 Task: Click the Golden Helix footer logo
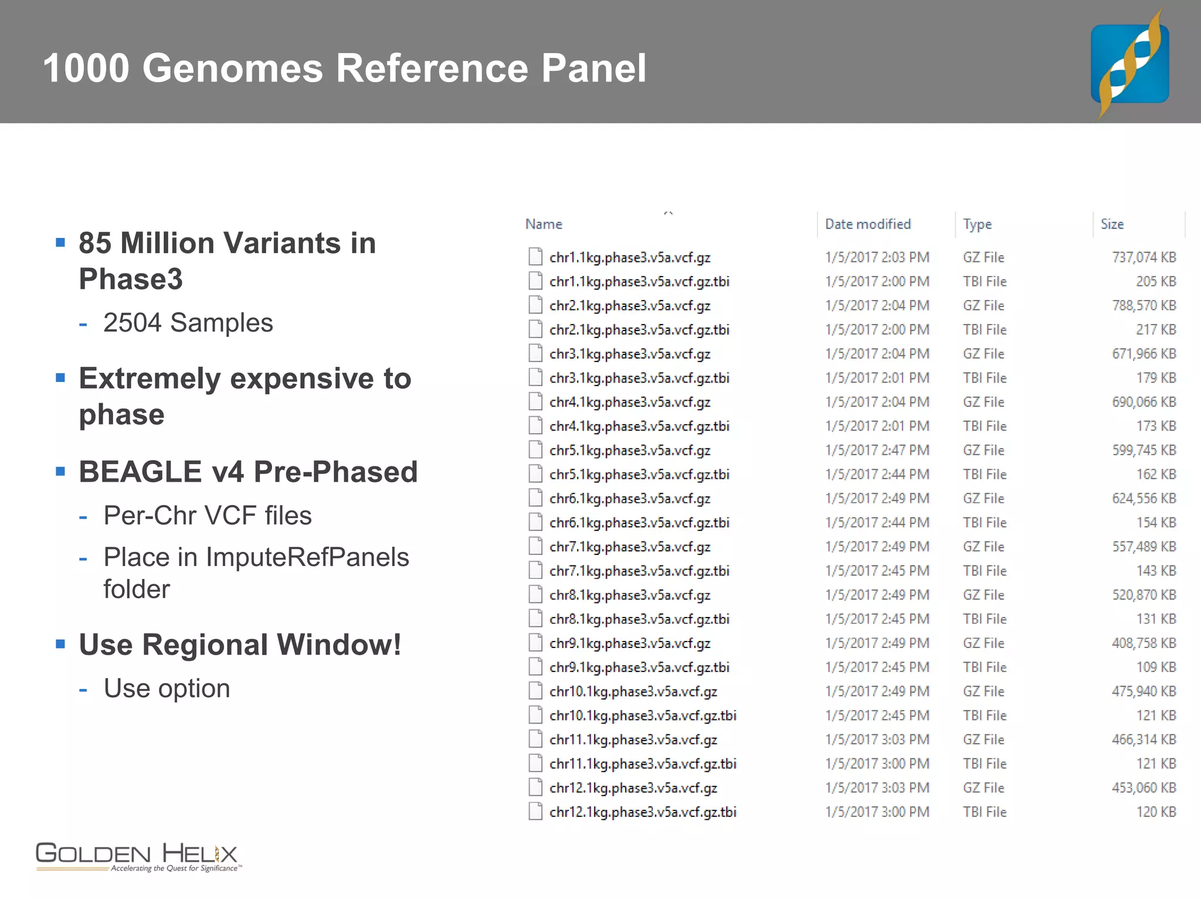click(138, 857)
